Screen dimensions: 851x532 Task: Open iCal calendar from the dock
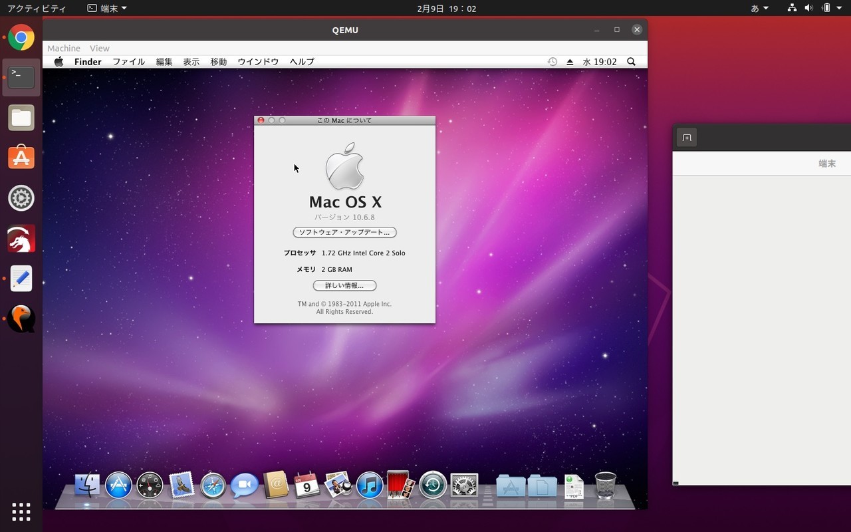pyautogui.click(x=306, y=485)
